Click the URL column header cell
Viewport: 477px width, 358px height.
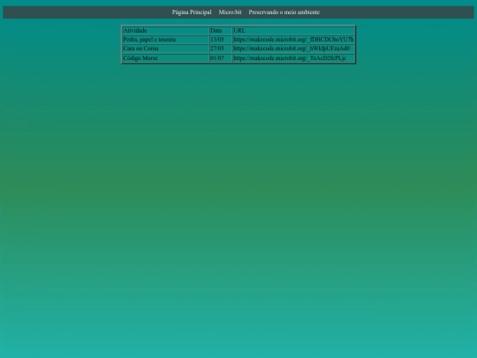293,30
